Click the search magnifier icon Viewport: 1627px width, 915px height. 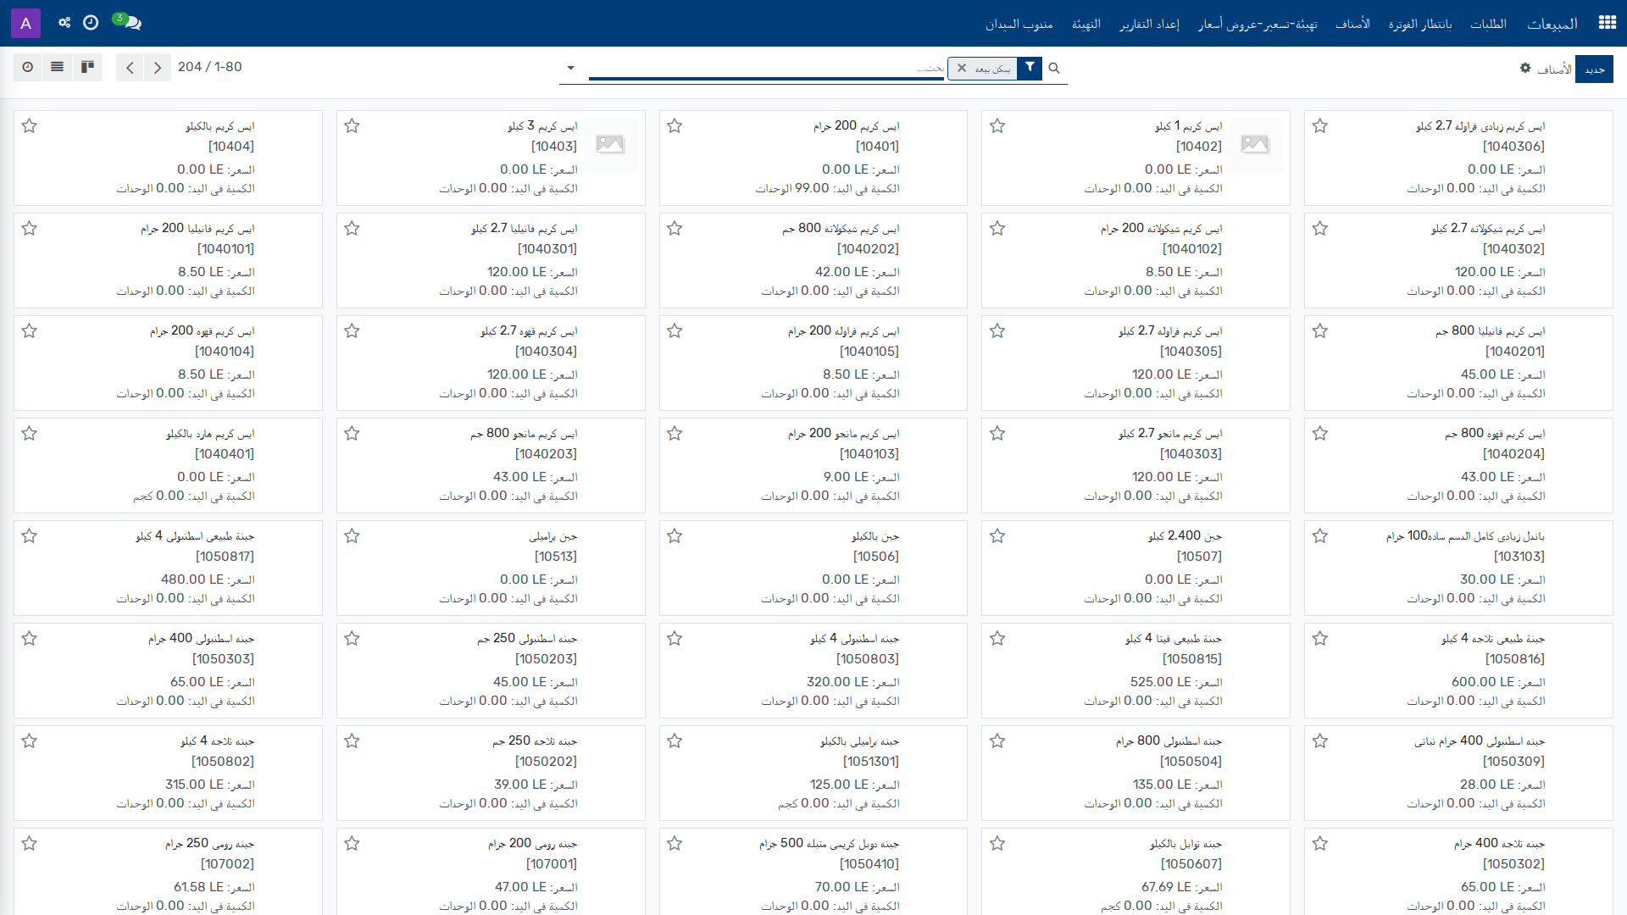pos(1054,68)
